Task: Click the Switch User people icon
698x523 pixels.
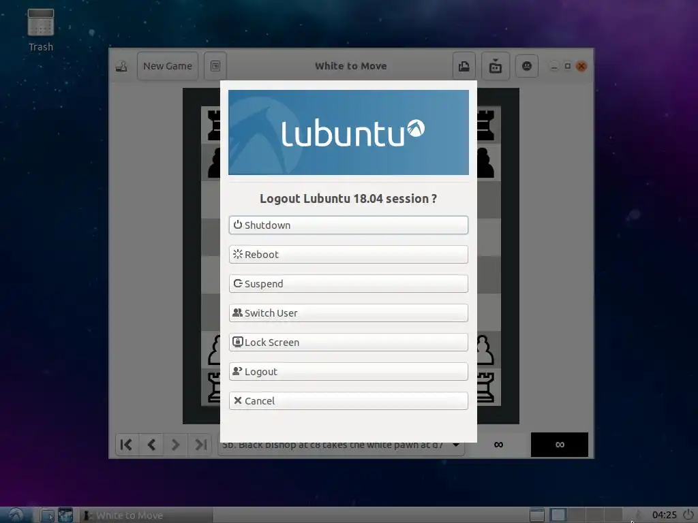Action: coord(238,313)
